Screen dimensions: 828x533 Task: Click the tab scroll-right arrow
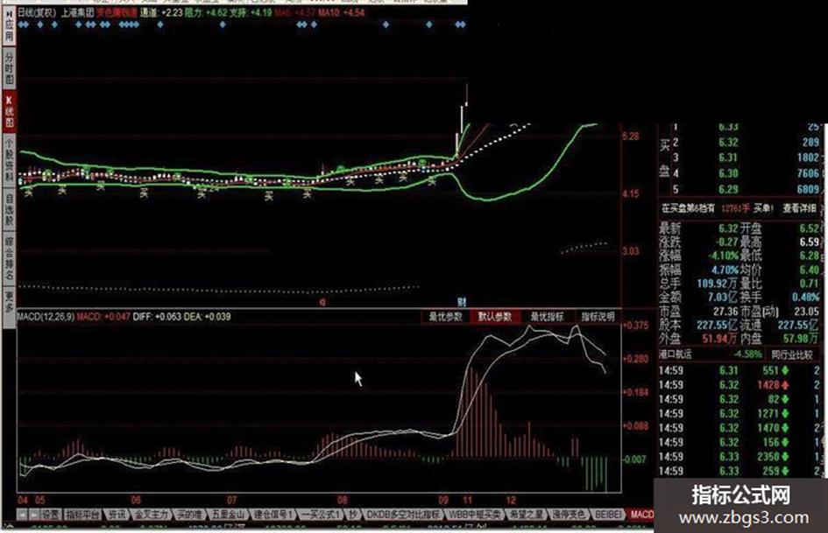(x=34, y=515)
